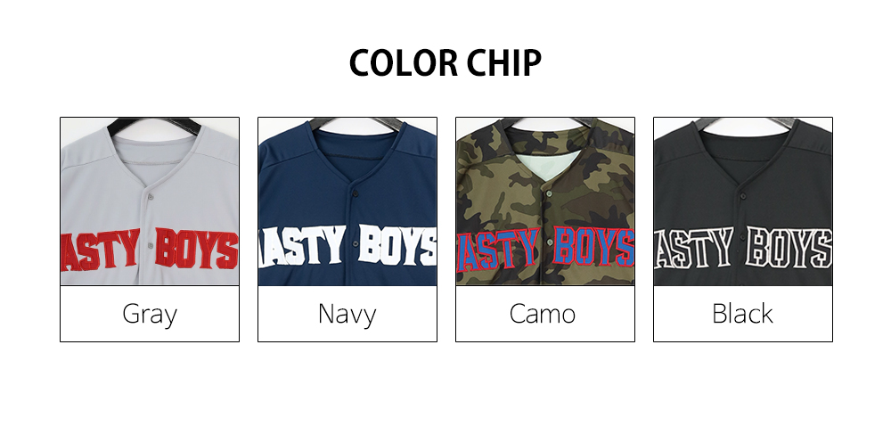This screenshot has width=891, height=435.
Task: Click red BOYS lettering on gray jersey
Action: tap(197, 249)
